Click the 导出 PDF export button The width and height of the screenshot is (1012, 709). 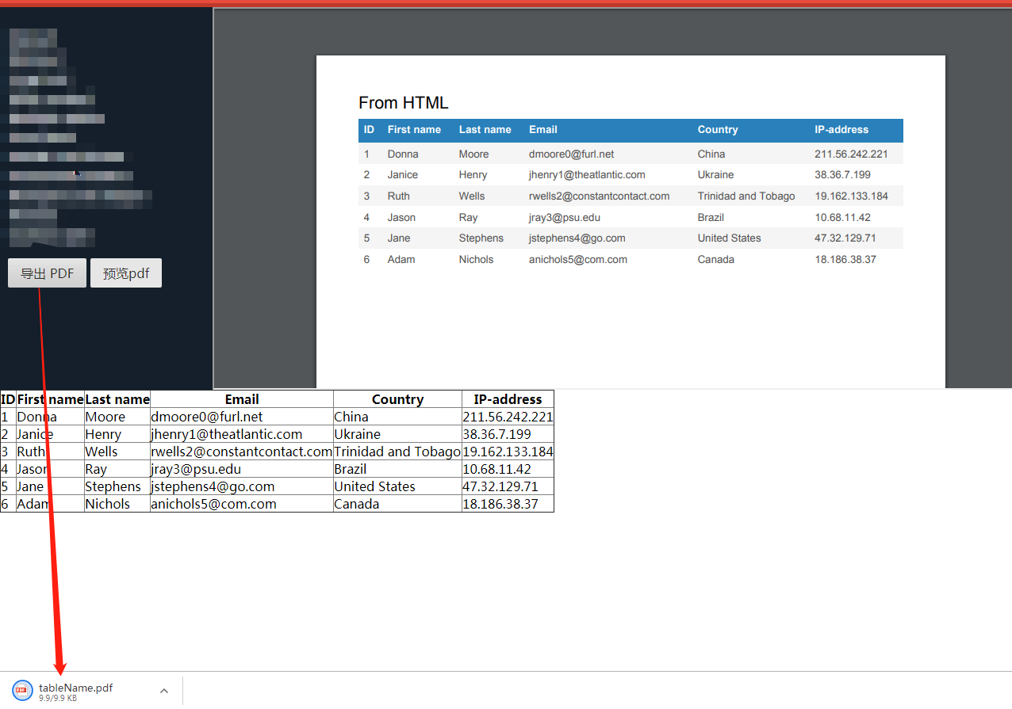tap(47, 273)
